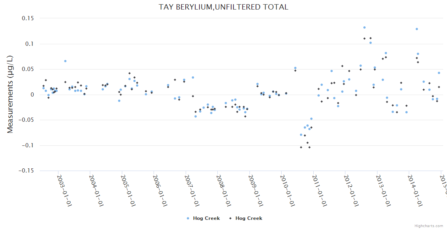
Task: Click the black diamond legend marker
Action: click(x=230, y=218)
